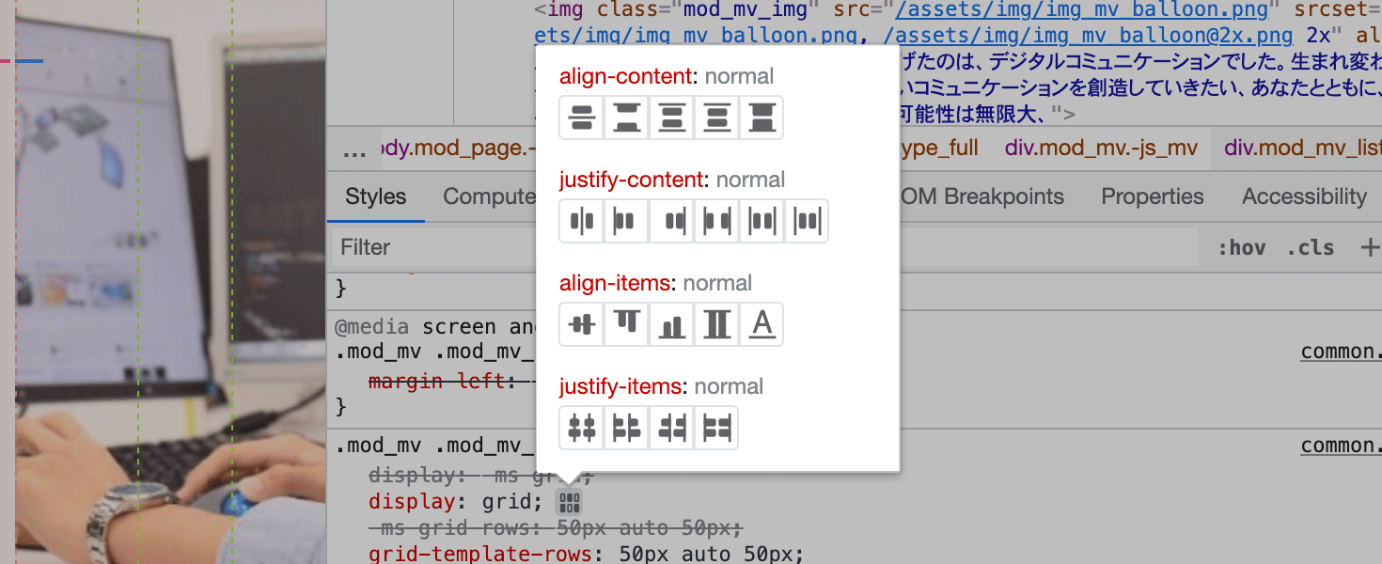The width and height of the screenshot is (1382, 564).
Task: Toggle the grid editor icon beside display: grid
Action: coord(570,501)
